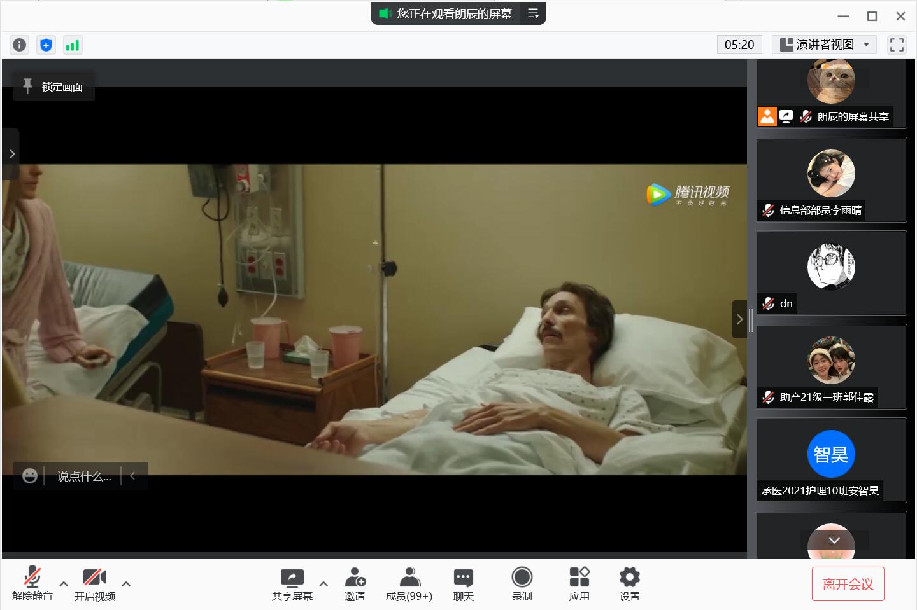The image size is (917, 610).
Task: Click the 说点什么 chat input field
Action: point(83,476)
